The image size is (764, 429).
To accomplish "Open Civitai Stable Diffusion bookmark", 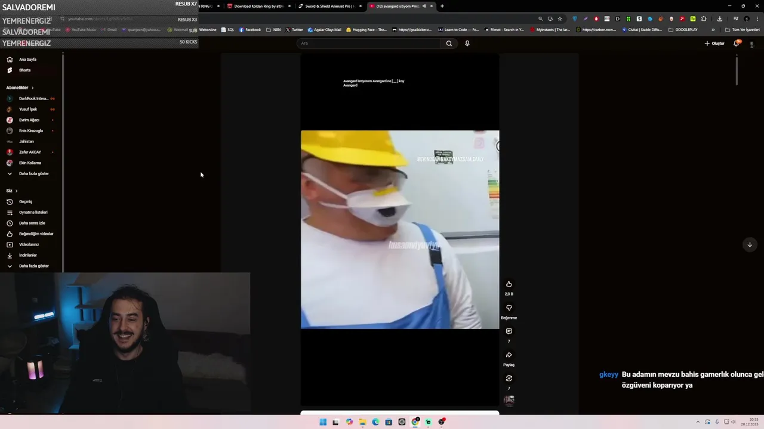I will click(642, 30).
